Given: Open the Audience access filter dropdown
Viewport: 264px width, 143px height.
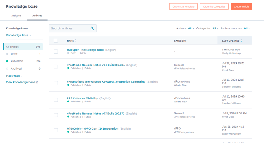Looking at the screenshot, I should coord(247,28).
